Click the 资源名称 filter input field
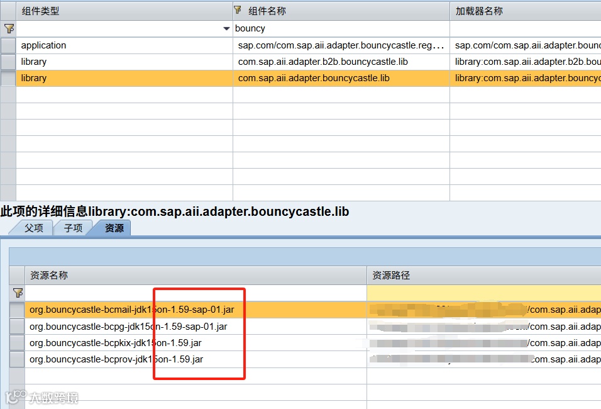This screenshot has height=409, width=601. coord(196,293)
